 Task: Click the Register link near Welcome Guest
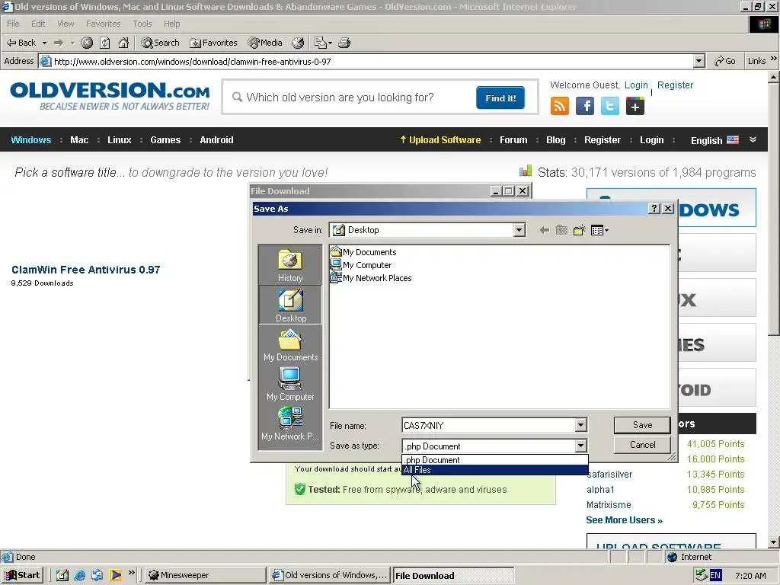(675, 85)
